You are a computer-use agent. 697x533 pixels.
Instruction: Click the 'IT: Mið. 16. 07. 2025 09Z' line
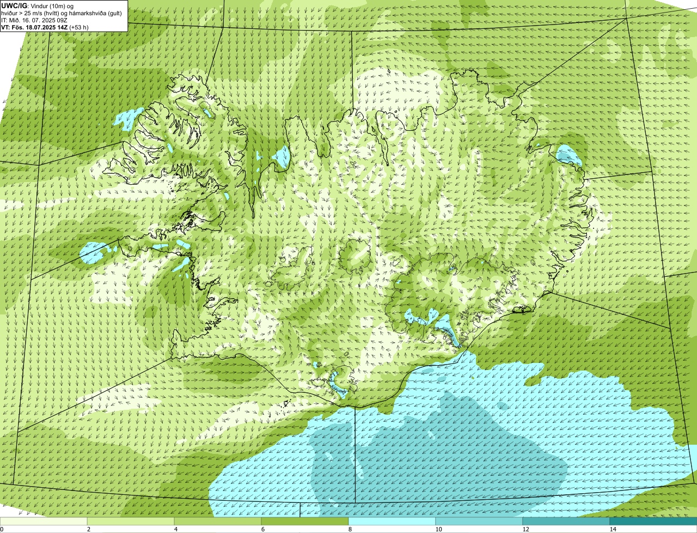35,20
